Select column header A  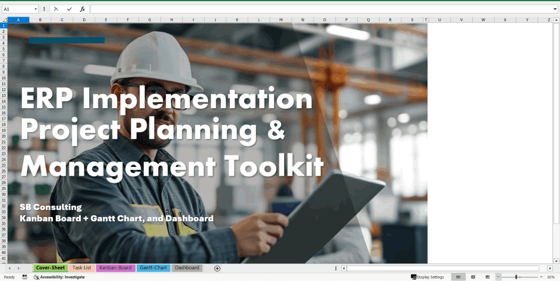click(18, 20)
